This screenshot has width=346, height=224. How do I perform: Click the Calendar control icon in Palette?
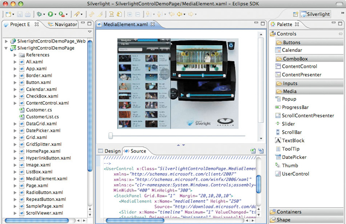point(278,50)
